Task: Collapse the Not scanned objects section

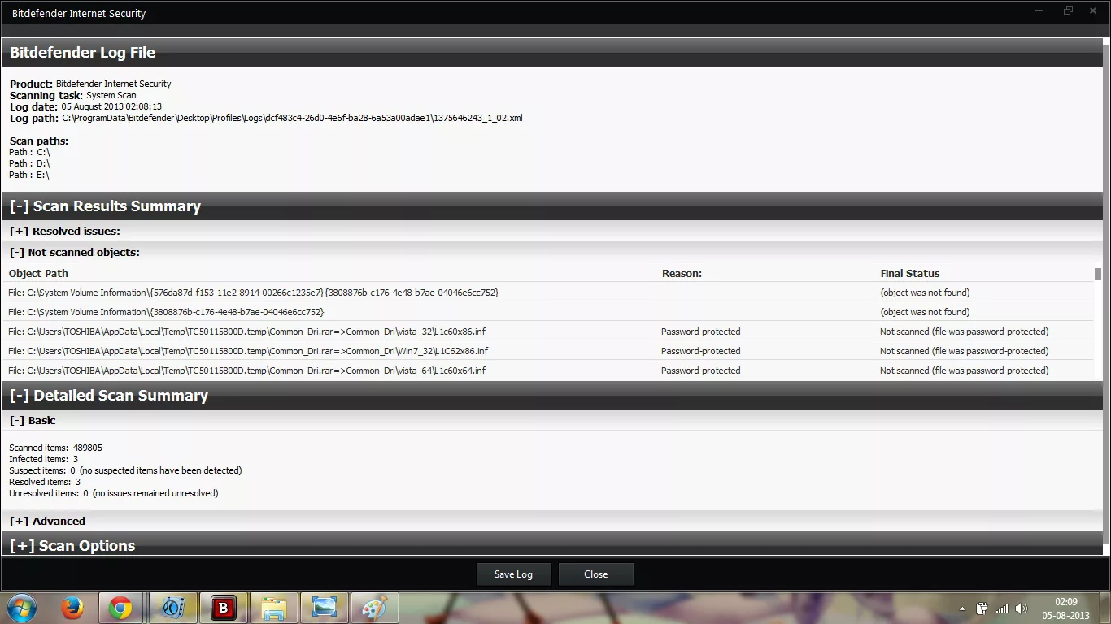Action: (16, 252)
